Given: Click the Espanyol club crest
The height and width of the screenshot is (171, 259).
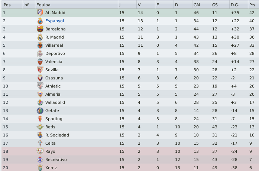Looking at the screenshot, I should [40, 21].
